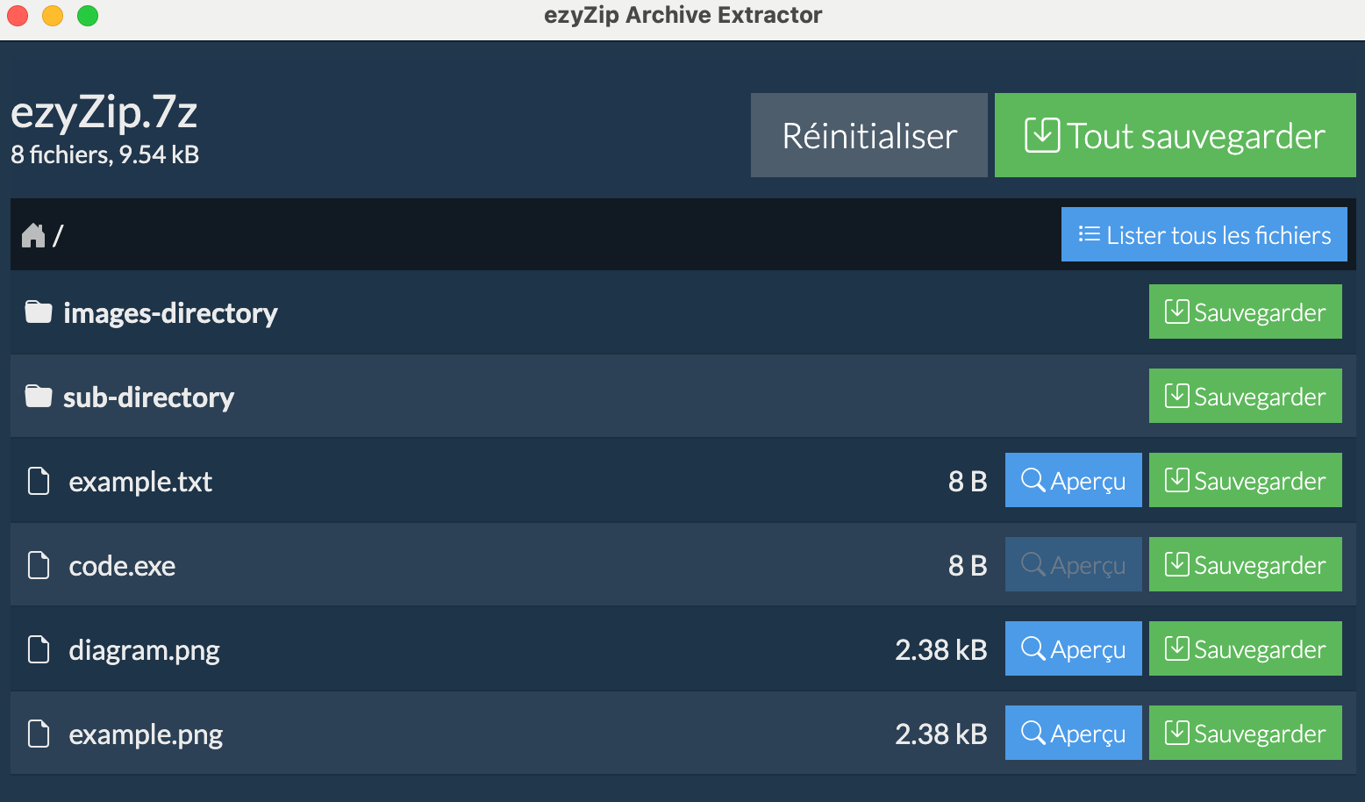1365x802 pixels.
Task: Save the sub-directory folder
Action: (x=1246, y=396)
